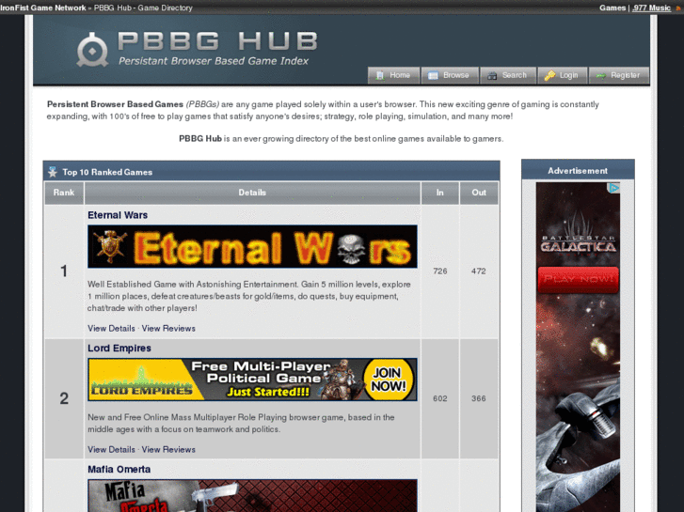The height and width of the screenshot is (512, 684).
Task: Click the RSS feed icon in top bar
Action: pos(678,8)
